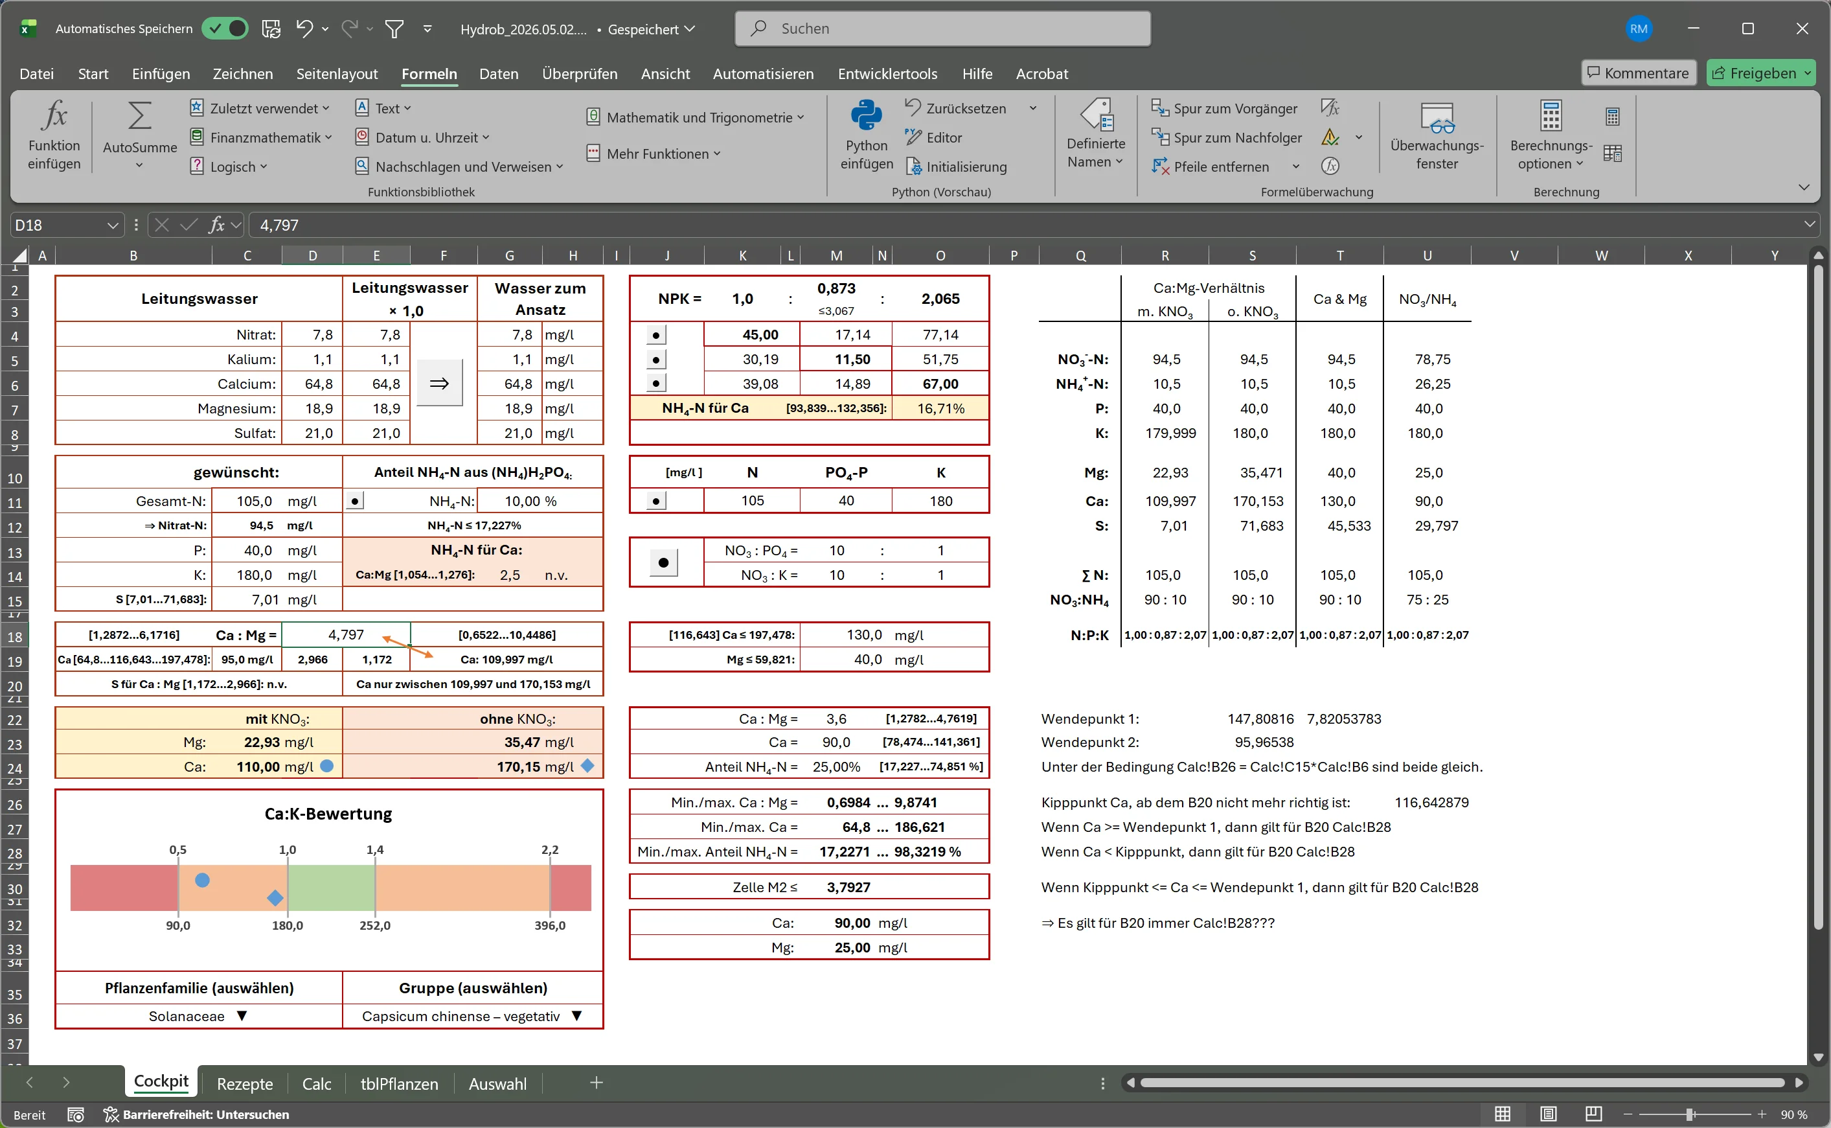Viewport: 1831px width, 1128px height.
Task: Click Zurücksetzen in the Python group
Action: pyautogui.click(x=955, y=108)
